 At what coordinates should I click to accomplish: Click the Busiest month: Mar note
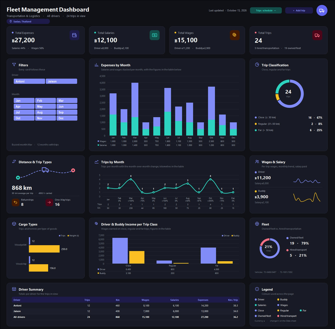[x=22, y=145]
